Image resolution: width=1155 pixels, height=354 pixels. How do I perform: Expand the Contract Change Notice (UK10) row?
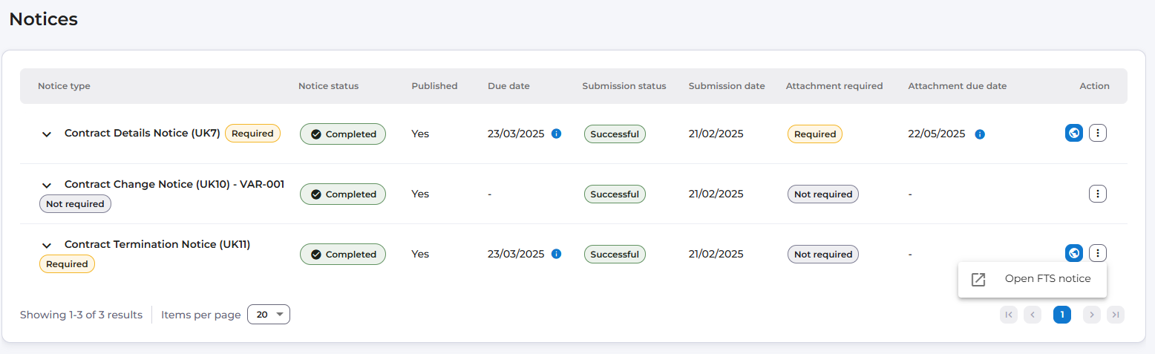[x=47, y=185]
